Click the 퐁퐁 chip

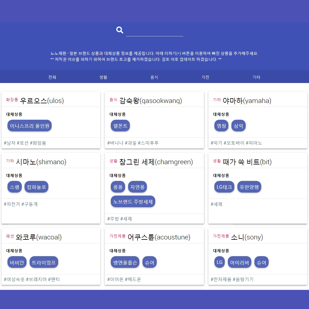118,187
